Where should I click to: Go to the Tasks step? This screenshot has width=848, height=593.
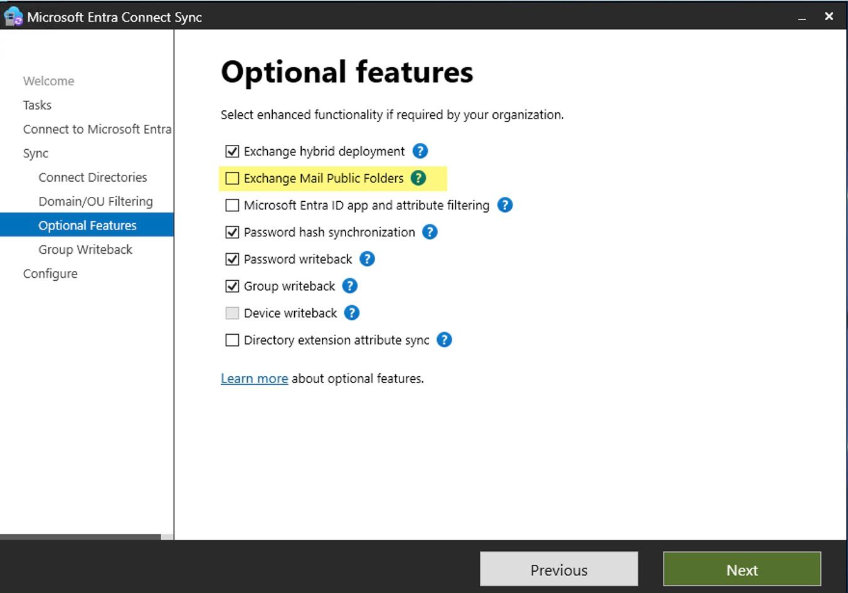pyautogui.click(x=37, y=105)
